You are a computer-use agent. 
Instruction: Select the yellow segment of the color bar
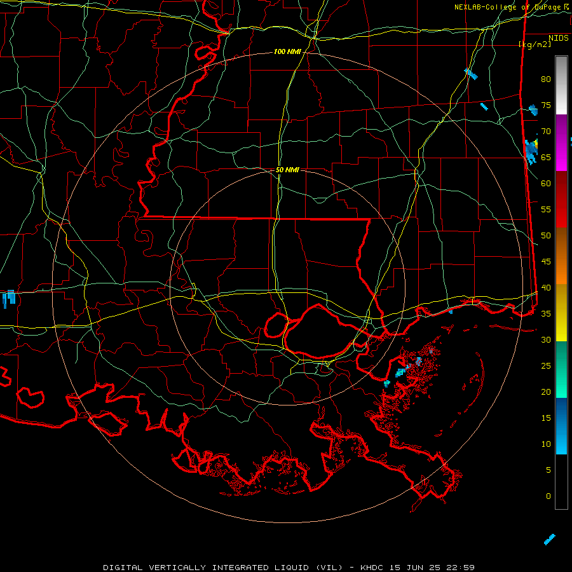(x=561, y=313)
